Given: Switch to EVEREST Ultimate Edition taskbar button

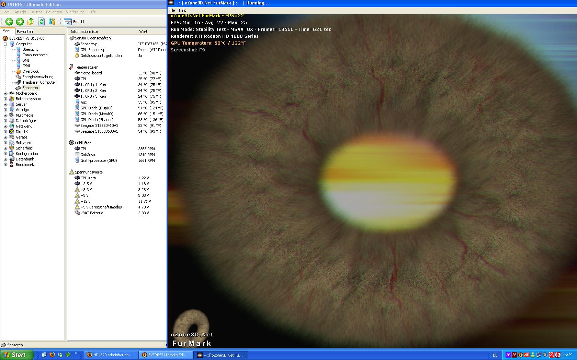Looking at the screenshot, I should click(x=166, y=355).
